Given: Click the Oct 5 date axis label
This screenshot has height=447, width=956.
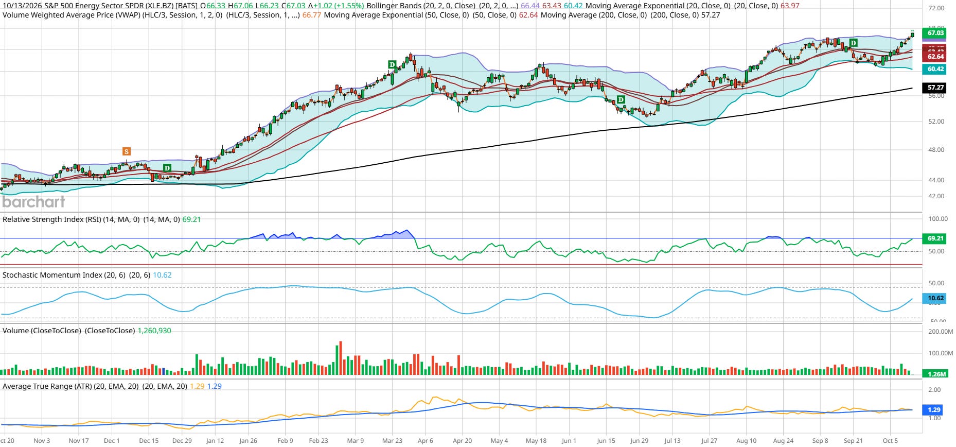Looking at the screenshot, I should click(x=890, y=441).
